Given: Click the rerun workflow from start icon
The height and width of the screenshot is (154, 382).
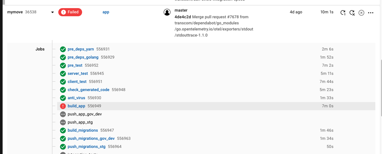Looking at the screenshot, I should (343, 12).
